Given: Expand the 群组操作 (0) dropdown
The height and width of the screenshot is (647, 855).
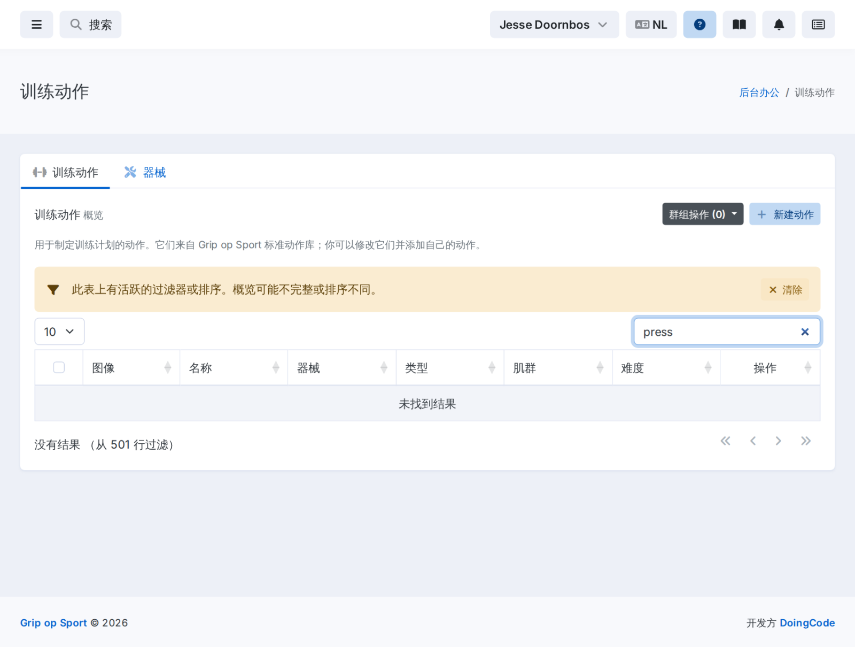Looking at the screenshot, I should point(703,214).
